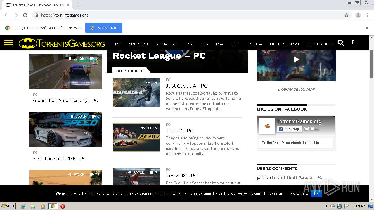Open Rocket League – PC featured title
This screenshot has width=374, height=210.
coord(159,55)
